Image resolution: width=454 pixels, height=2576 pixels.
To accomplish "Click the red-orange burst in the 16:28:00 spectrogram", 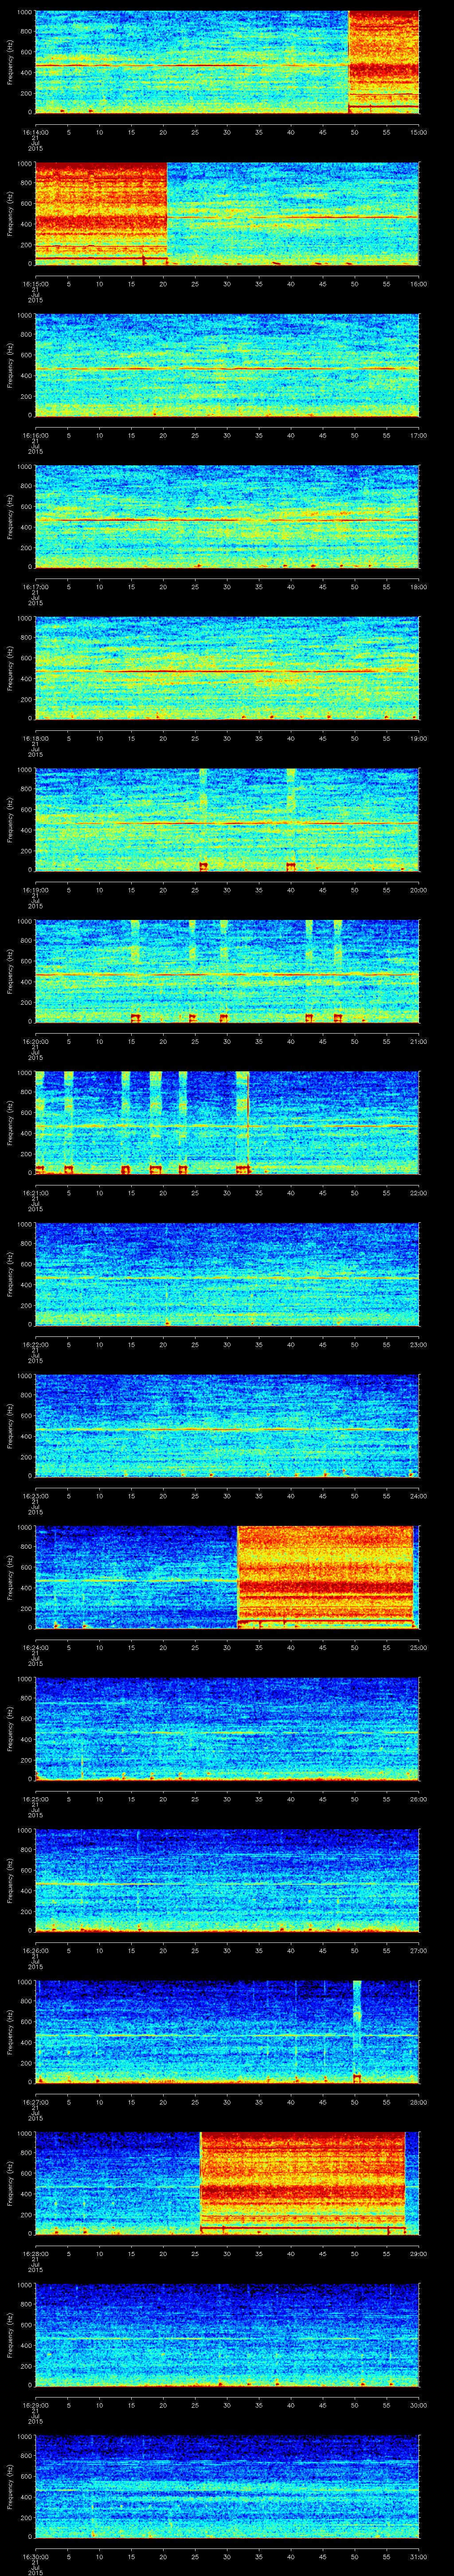I will click(302, 2183).
